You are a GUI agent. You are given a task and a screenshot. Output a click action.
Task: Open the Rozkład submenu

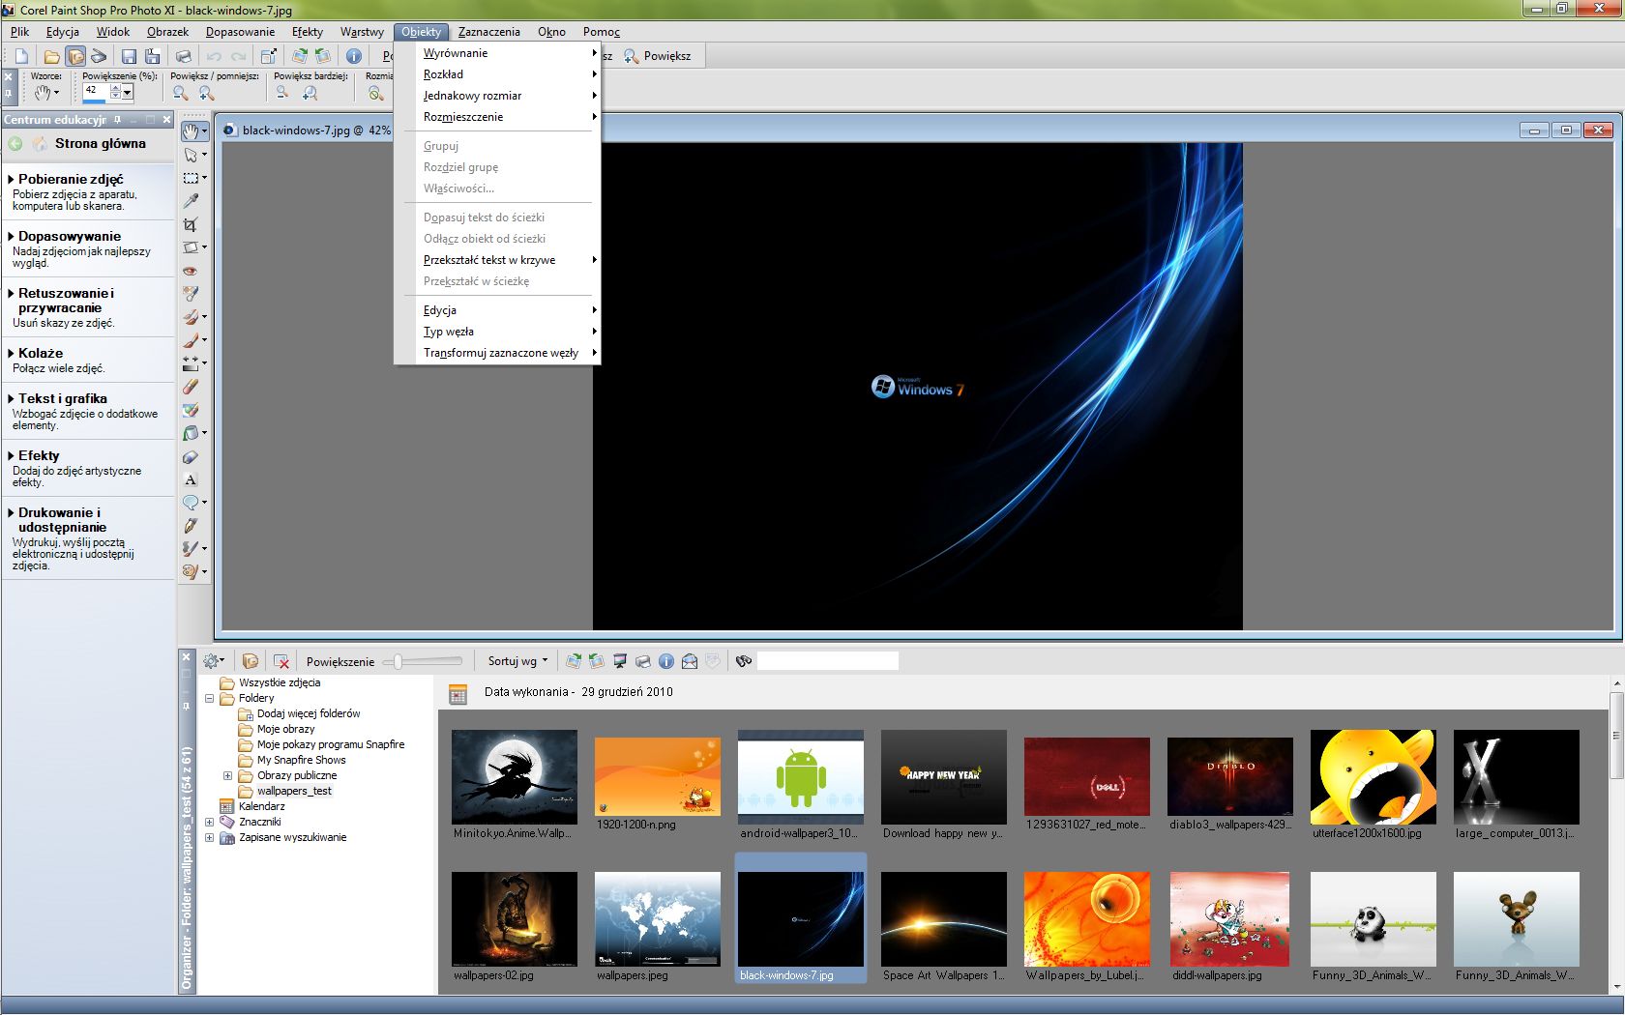pyautogui.click(x=497, y=74)
